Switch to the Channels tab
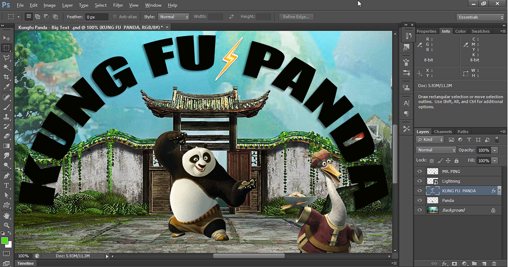Viewport: 508px width, 267px height. pos(443,131)
